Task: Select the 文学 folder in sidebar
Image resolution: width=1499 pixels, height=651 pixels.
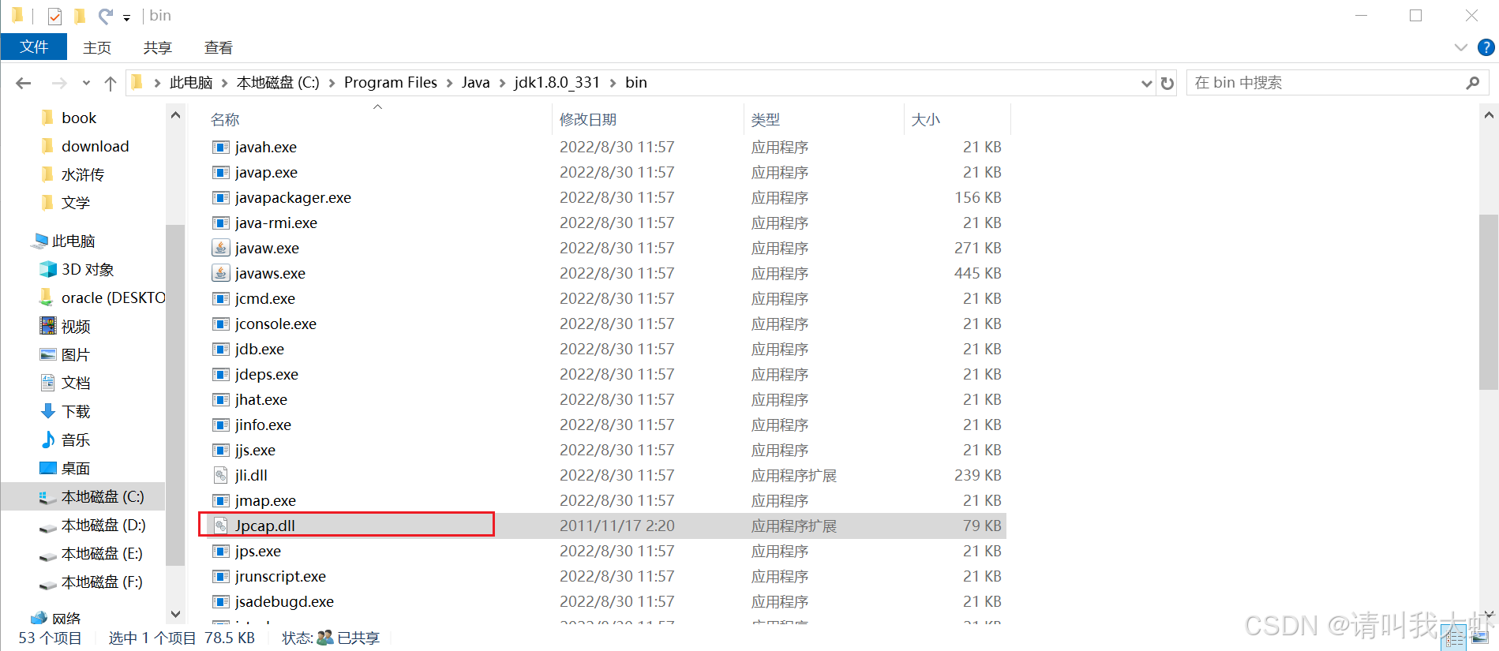Action: [76, 204]
